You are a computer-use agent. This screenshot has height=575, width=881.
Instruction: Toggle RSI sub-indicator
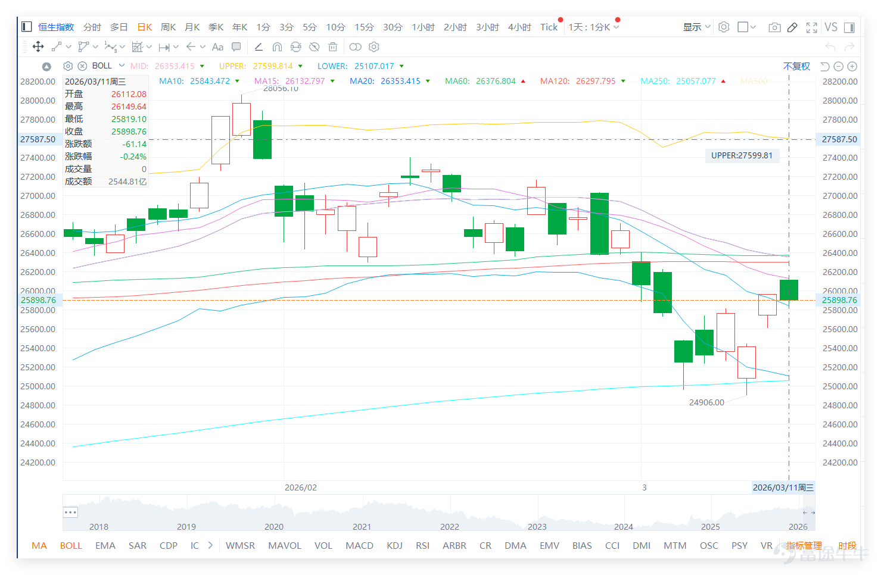click(x=423, y=545)
